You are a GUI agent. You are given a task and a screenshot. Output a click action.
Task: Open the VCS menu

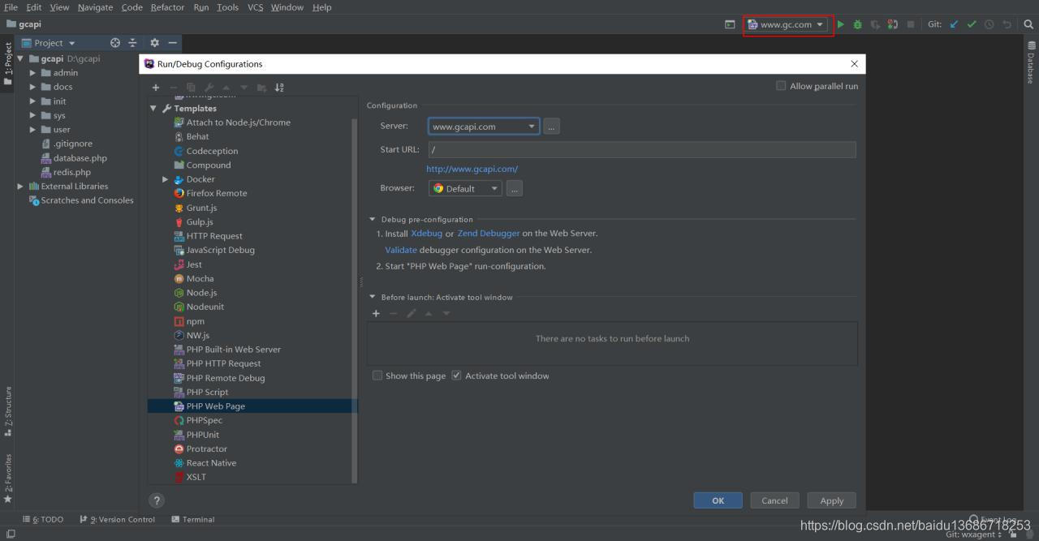pyautogui.click(x=255, y=7)
